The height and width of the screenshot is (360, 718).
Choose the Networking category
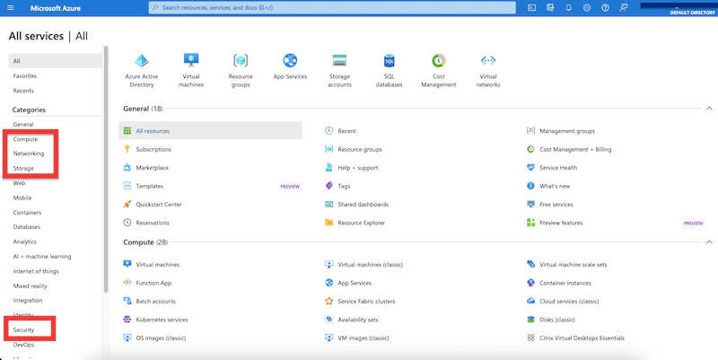[x=29, y=154]
